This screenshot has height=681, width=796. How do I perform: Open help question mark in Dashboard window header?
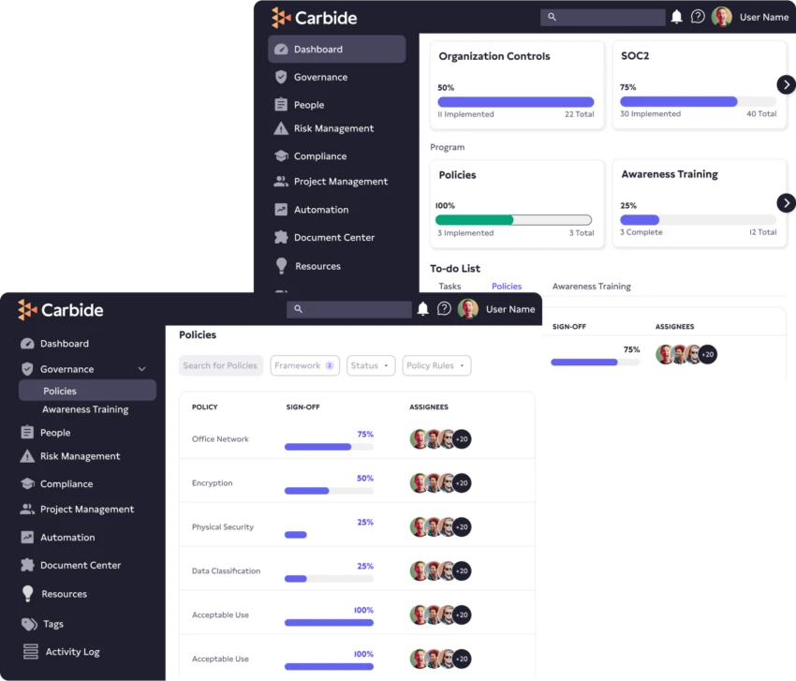[x=698, y=17]
